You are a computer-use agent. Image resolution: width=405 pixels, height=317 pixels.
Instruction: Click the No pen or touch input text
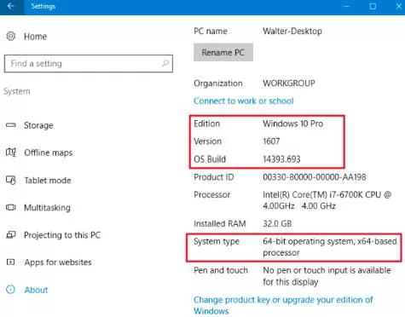pos(327,276)
